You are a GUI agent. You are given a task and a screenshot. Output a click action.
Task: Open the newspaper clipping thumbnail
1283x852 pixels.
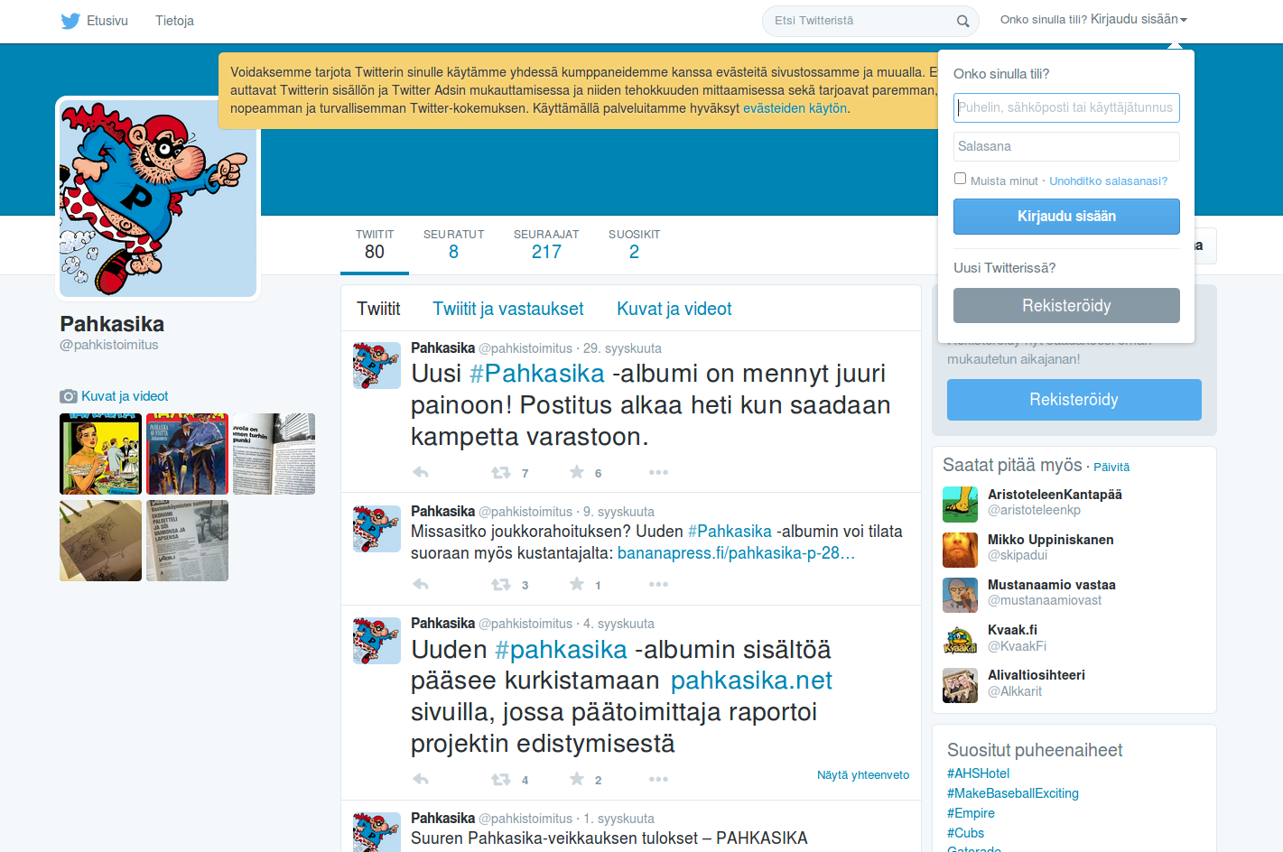pos(187,541)
